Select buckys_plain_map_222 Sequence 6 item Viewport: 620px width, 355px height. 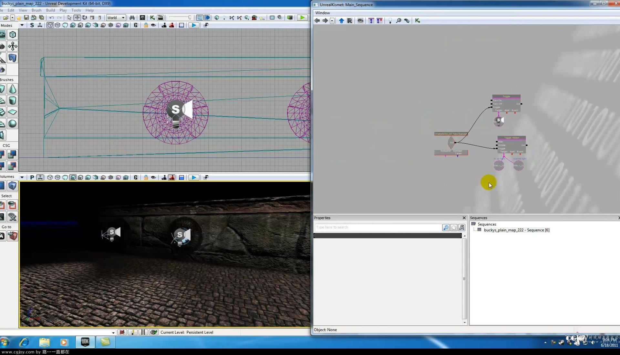517,230
